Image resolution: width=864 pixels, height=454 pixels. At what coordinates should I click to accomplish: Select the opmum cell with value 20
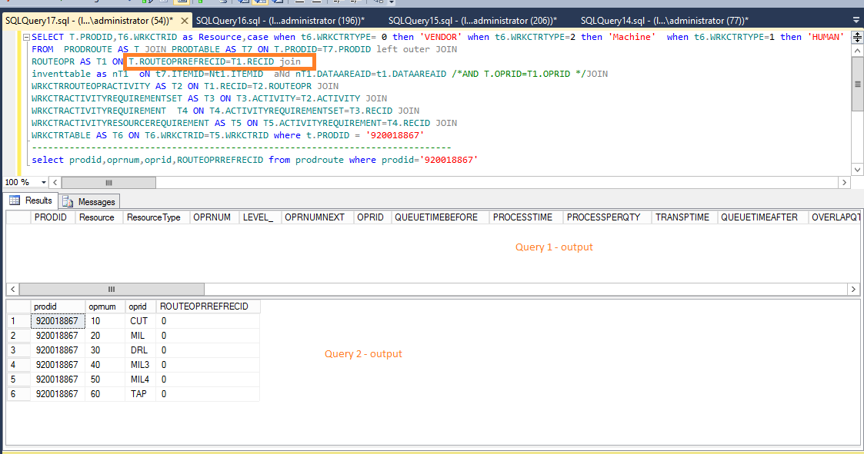click(105, 336)
